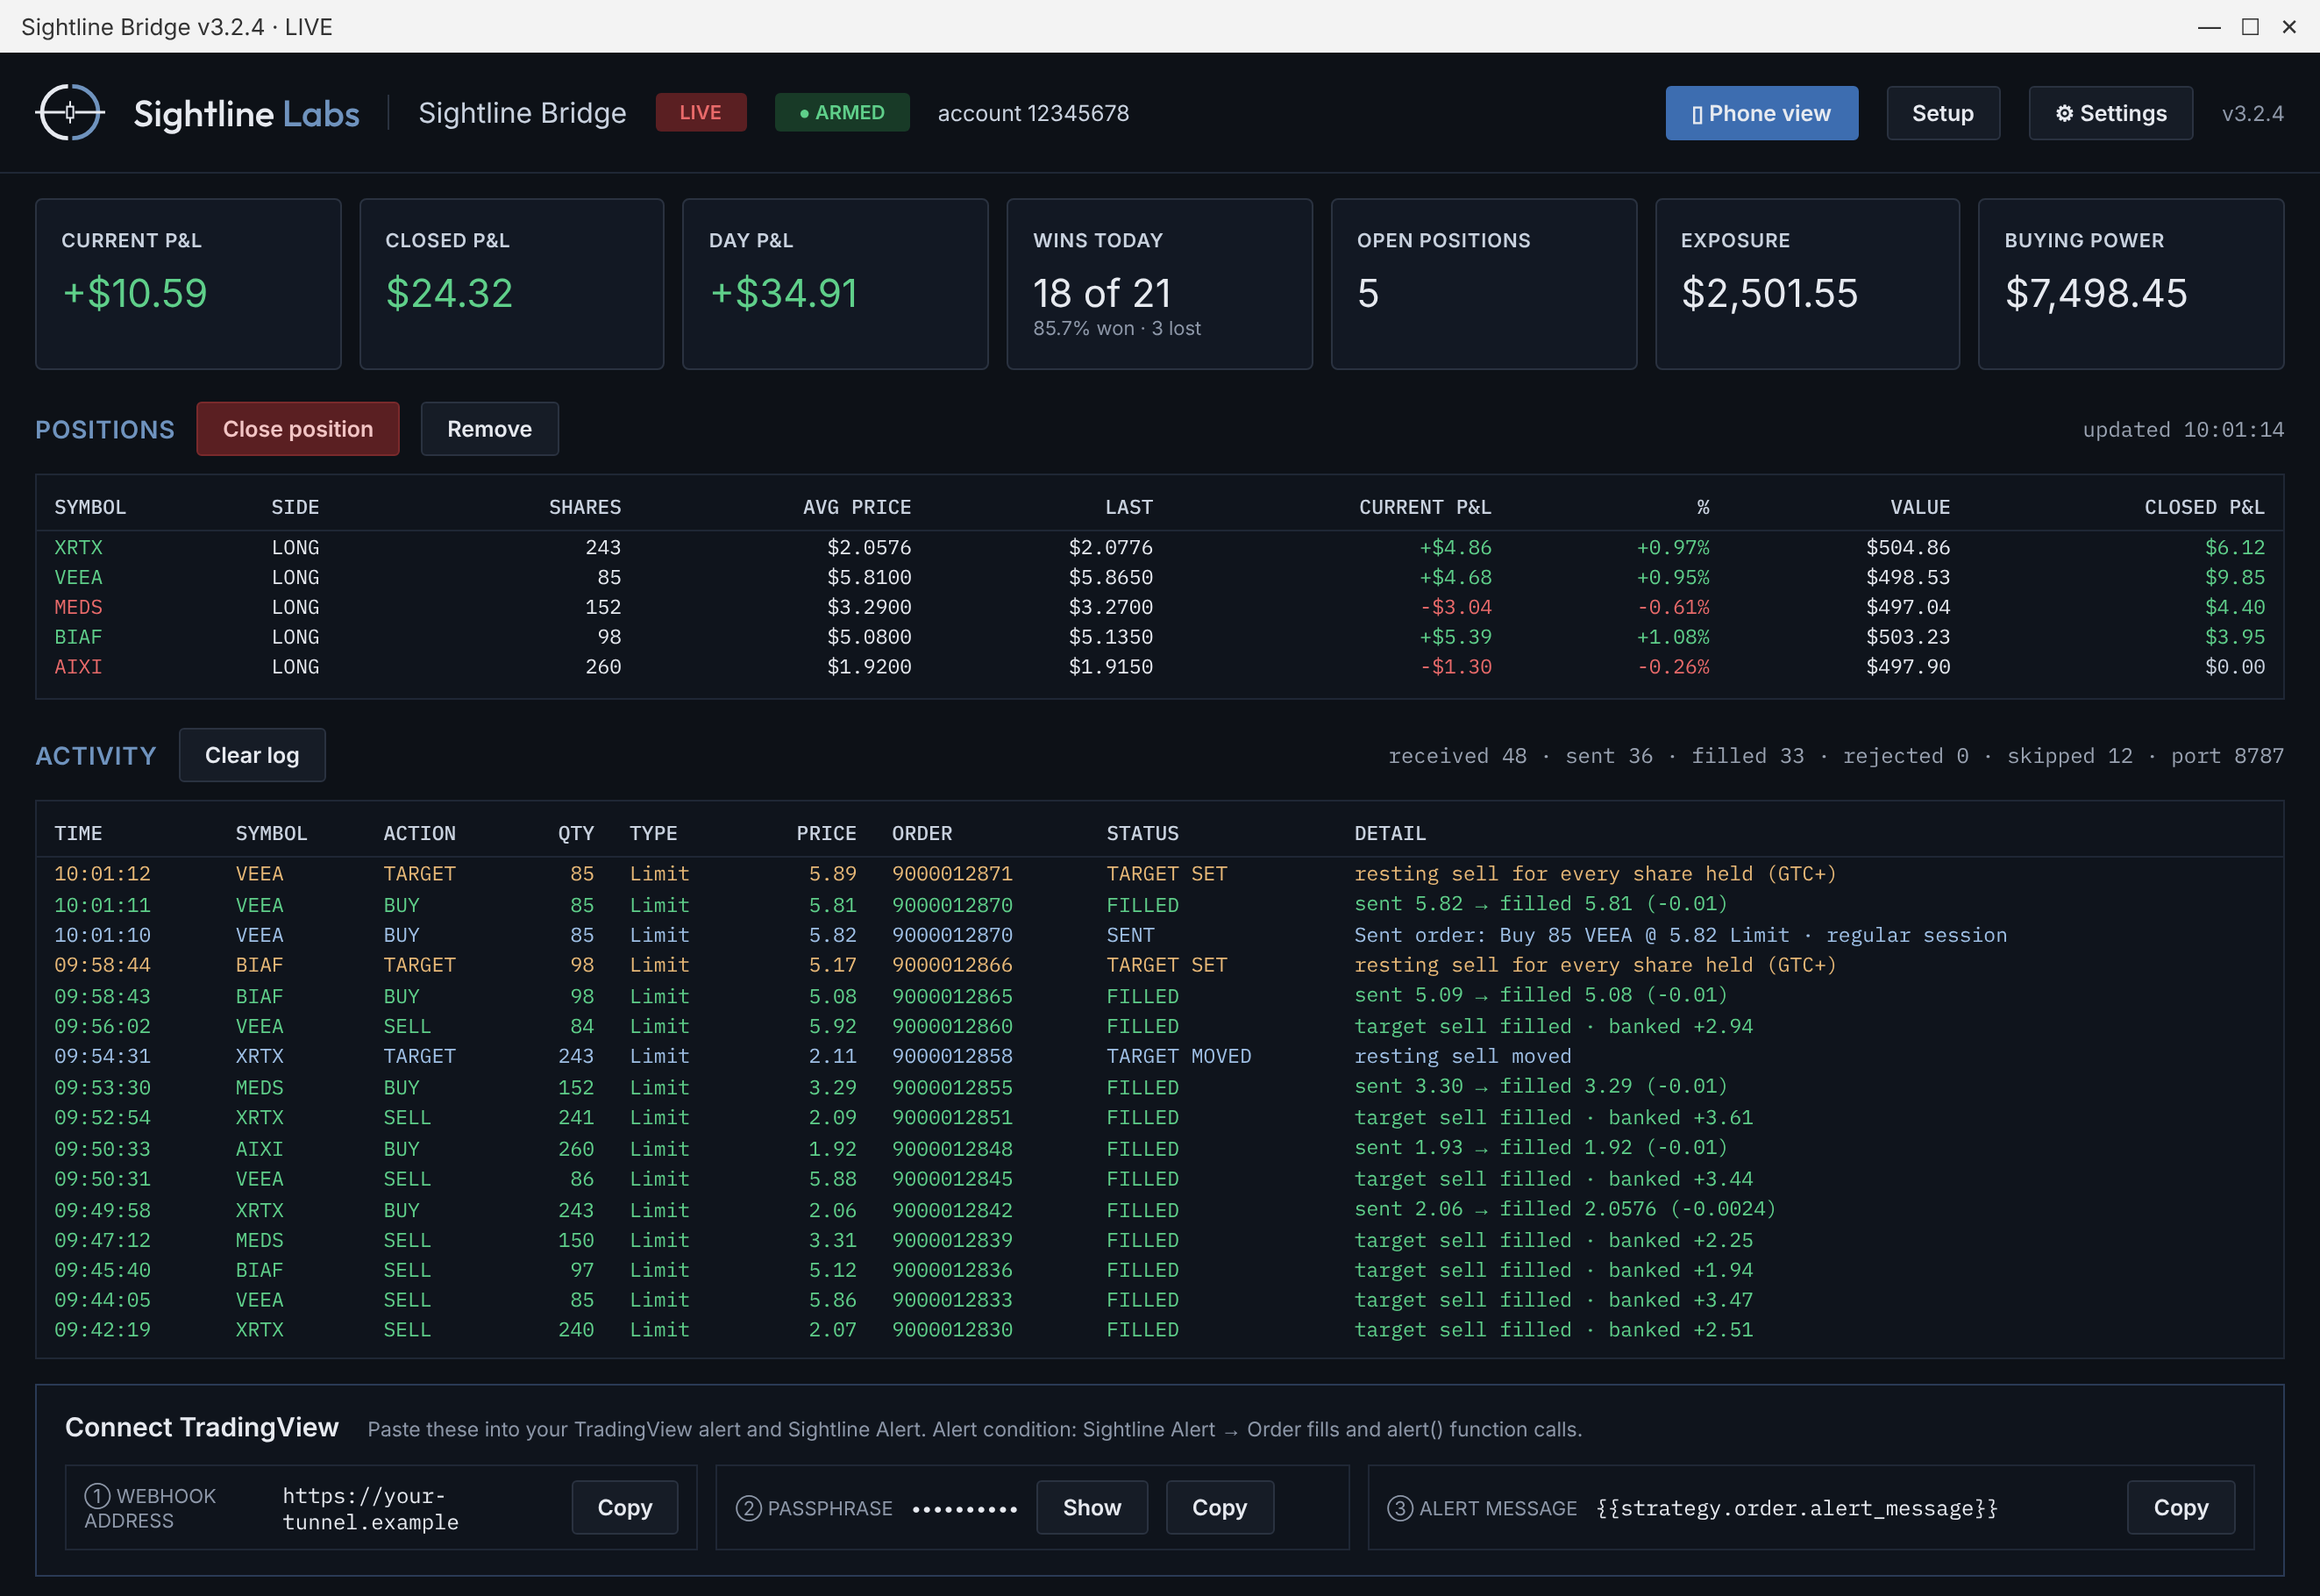The height and width of the screenshot is (1596, 2320).
Task: Open the Setup screen
Action: [x=1942, y=113]
